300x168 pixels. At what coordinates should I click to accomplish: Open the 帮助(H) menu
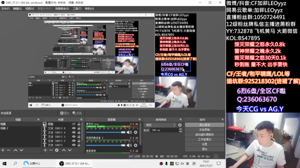(x=89, y=9)
